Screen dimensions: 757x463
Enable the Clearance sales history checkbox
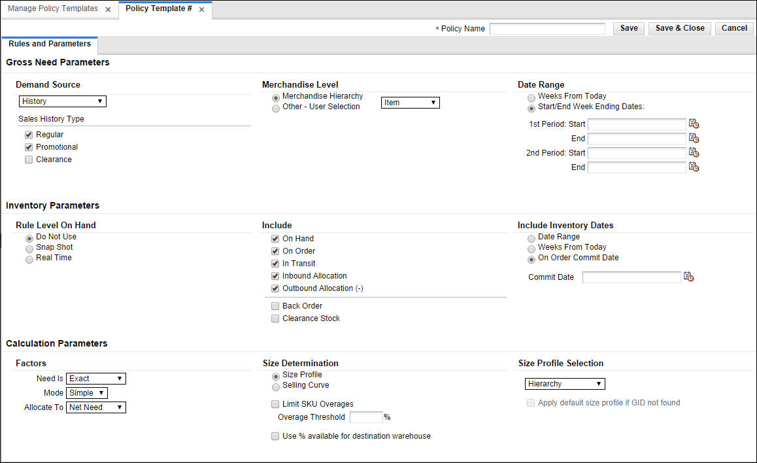click(x=29, y=159)
